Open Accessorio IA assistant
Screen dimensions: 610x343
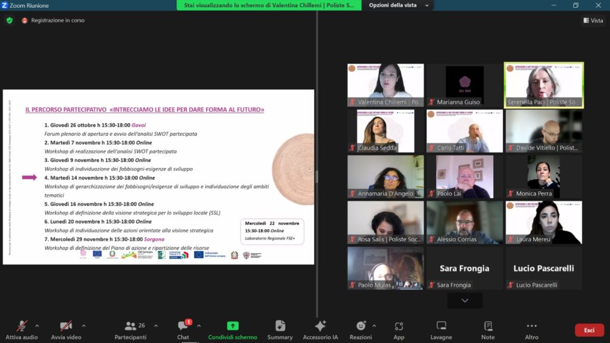(x=320, y=327)
